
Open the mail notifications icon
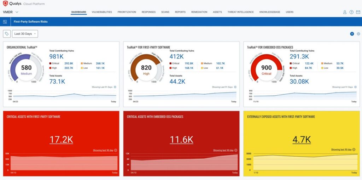358,12
